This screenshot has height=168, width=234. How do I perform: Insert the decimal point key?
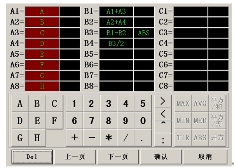tap(143, 138)
